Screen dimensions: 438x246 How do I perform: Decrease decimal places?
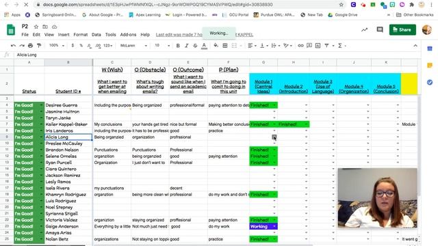pyautogui.click(x=89, y=46)
